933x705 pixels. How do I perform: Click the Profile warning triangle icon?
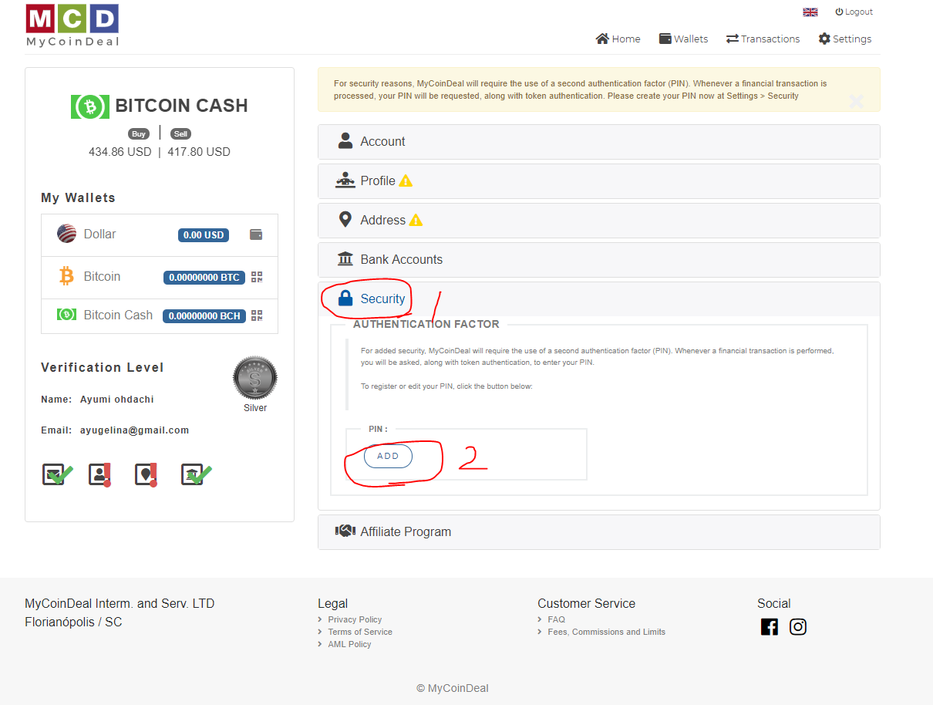(406, 181)
